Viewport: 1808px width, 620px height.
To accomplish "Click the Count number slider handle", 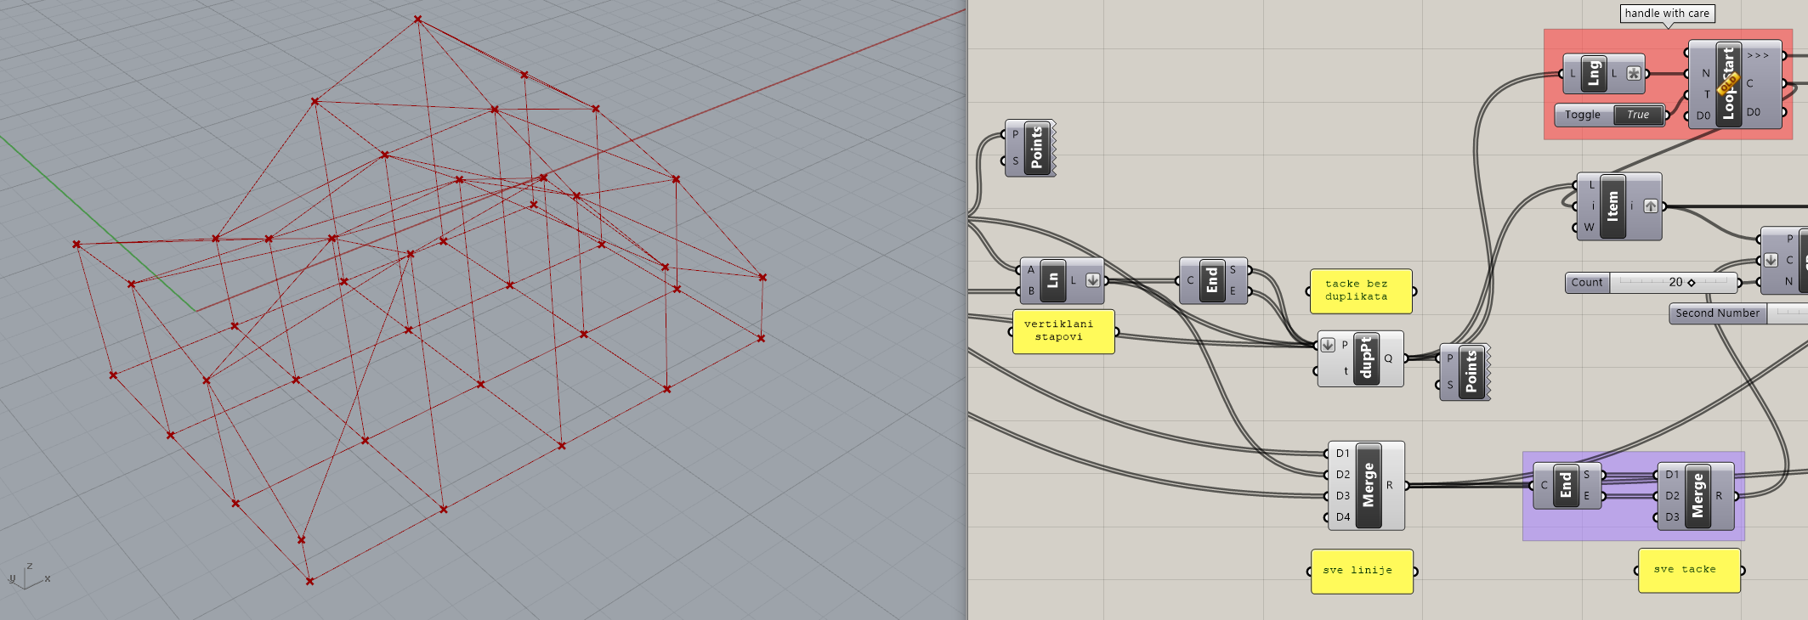I will click(1692, 283).
